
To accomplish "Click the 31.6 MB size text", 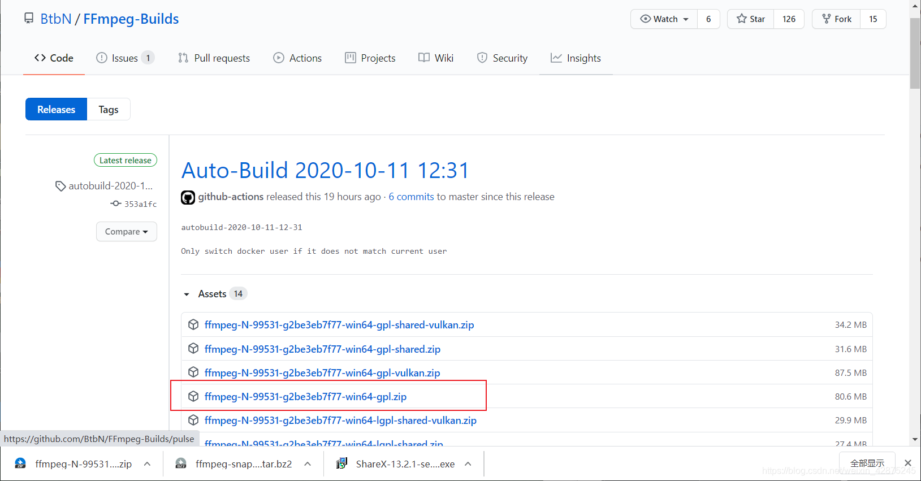I will 851,349.
